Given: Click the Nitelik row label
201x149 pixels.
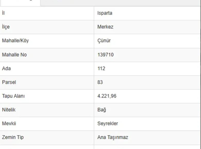Looking at the screenshot, I should [x=9, y=110].
